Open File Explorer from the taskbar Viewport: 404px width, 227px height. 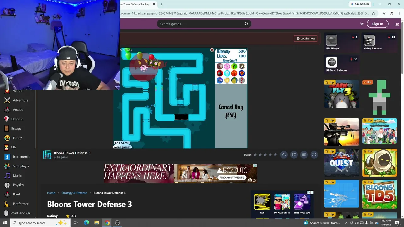coord(97,223)
